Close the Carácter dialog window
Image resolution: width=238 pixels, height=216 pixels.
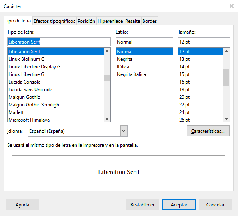[x=232, y=6]
